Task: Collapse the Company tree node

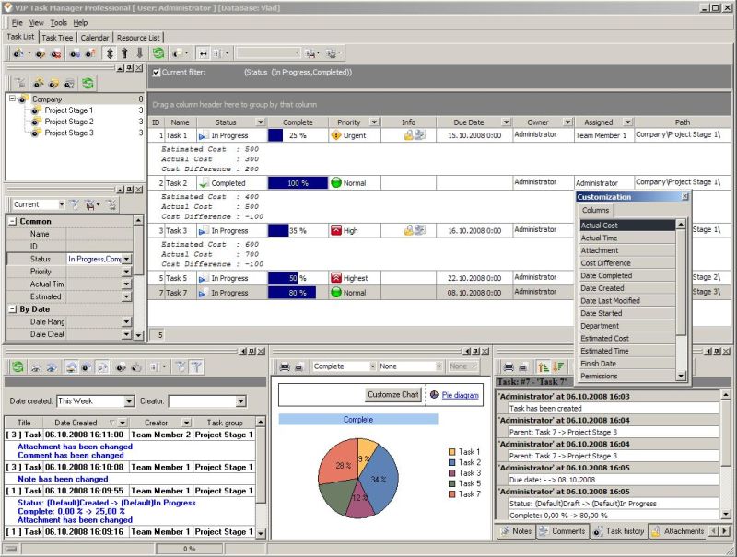Action: tap(13, 99)
